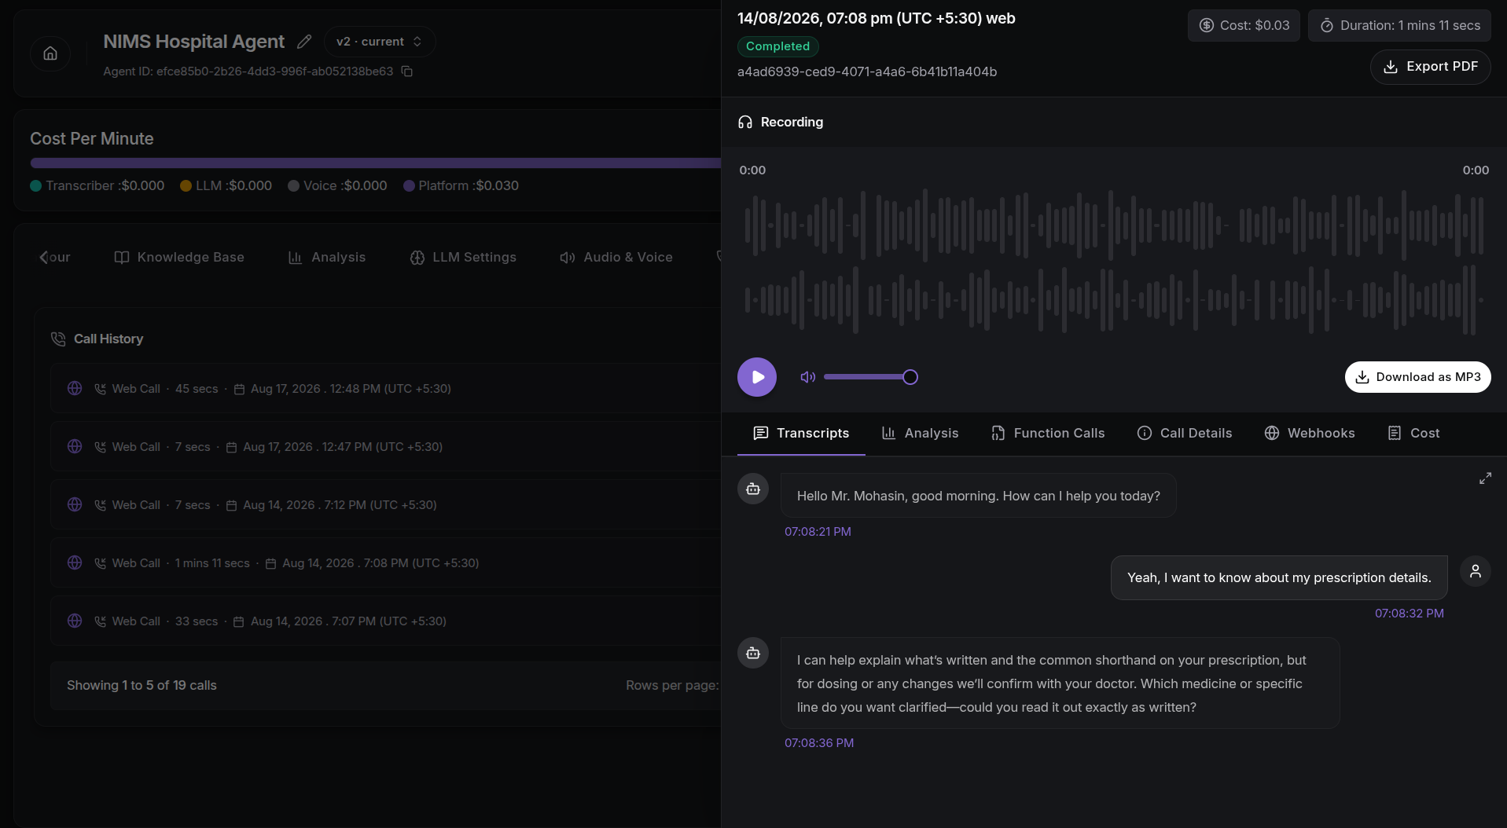Click the 07:08:32 PM timestamp
Screen dimensions: 1507x828
pyautogui.click(x=1409, y=614)
